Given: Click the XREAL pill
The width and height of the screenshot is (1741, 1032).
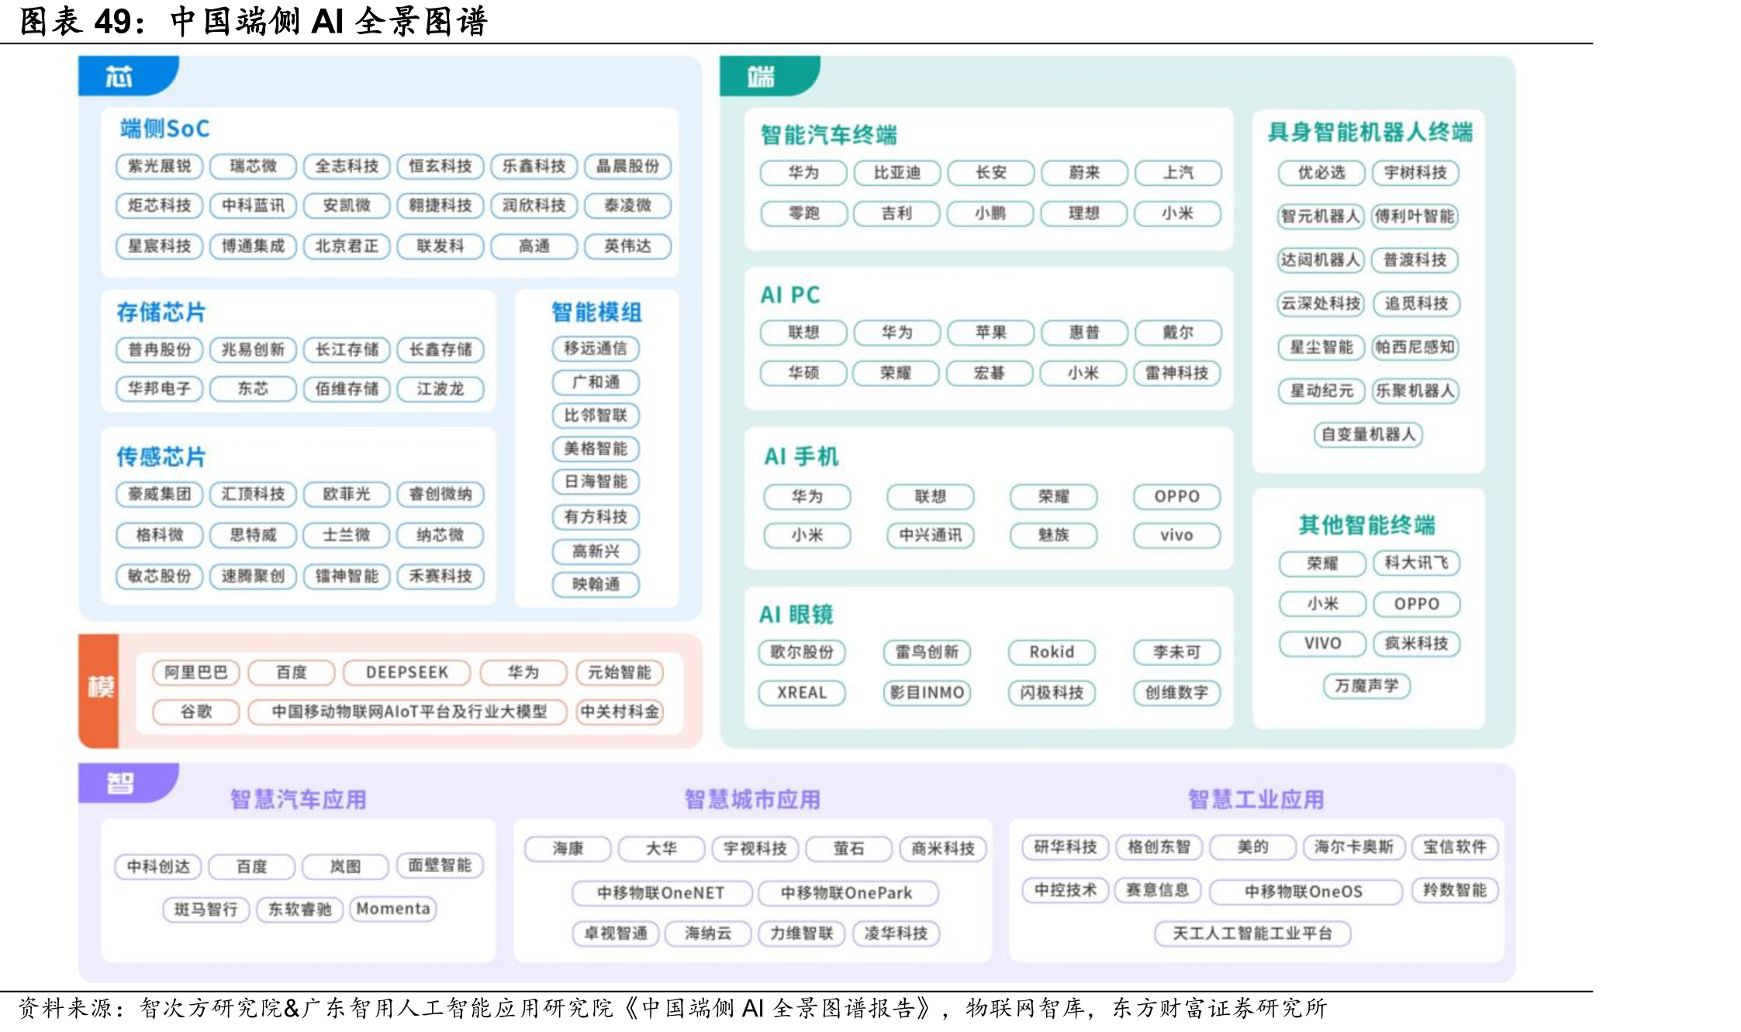Looking at the screenshot, I should click(802, 692).
